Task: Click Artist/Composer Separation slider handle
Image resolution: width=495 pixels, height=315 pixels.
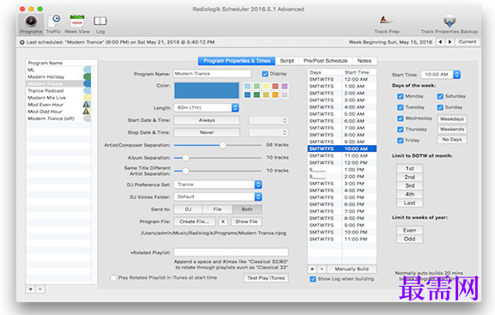Action: [223, 145]
